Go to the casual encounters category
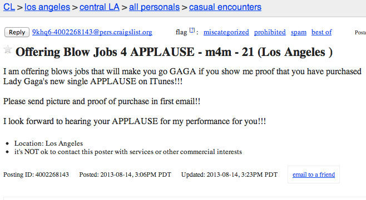This screenshot has height=200, width=366. [225, 7]
